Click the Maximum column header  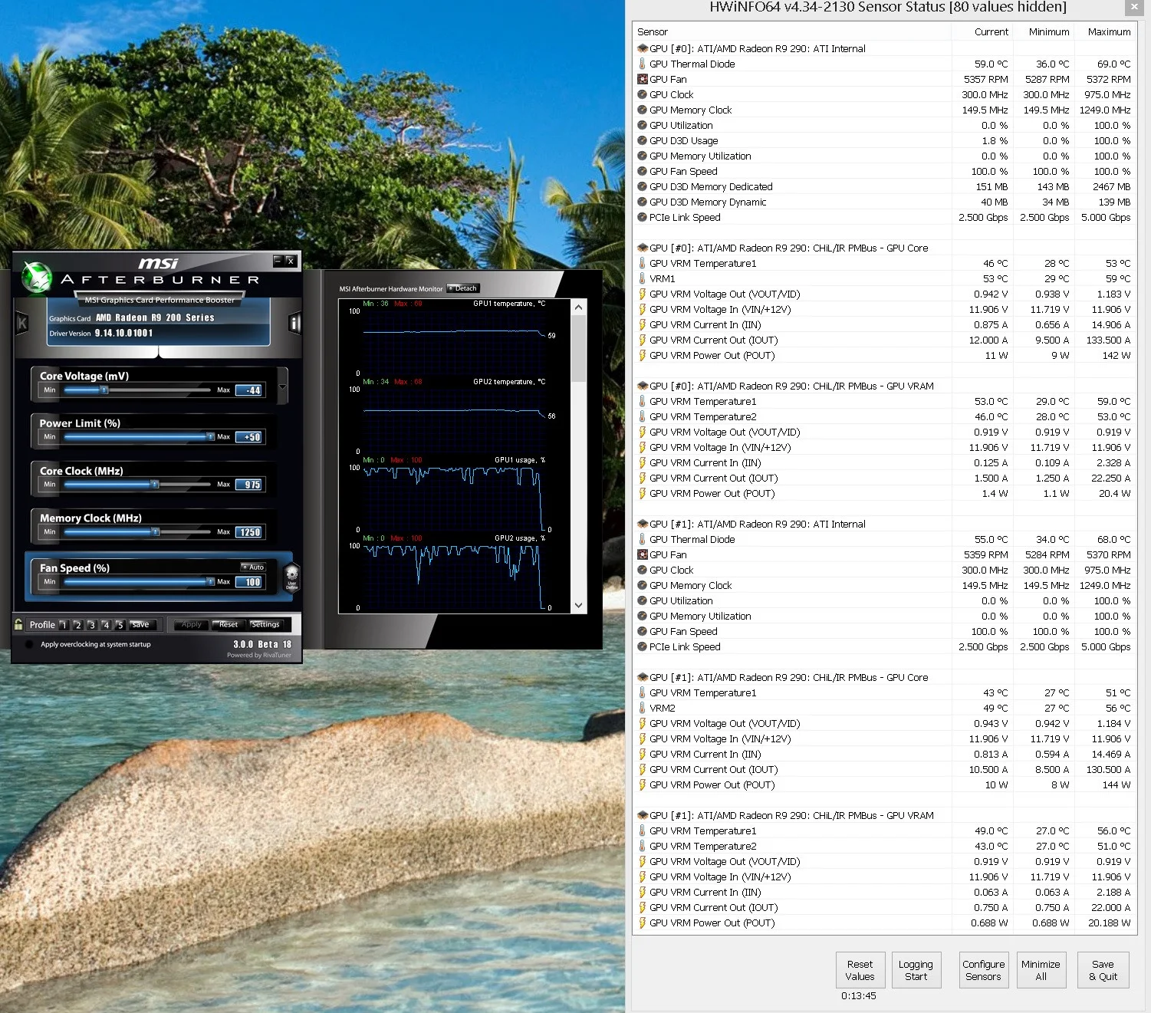(1108, 31)
